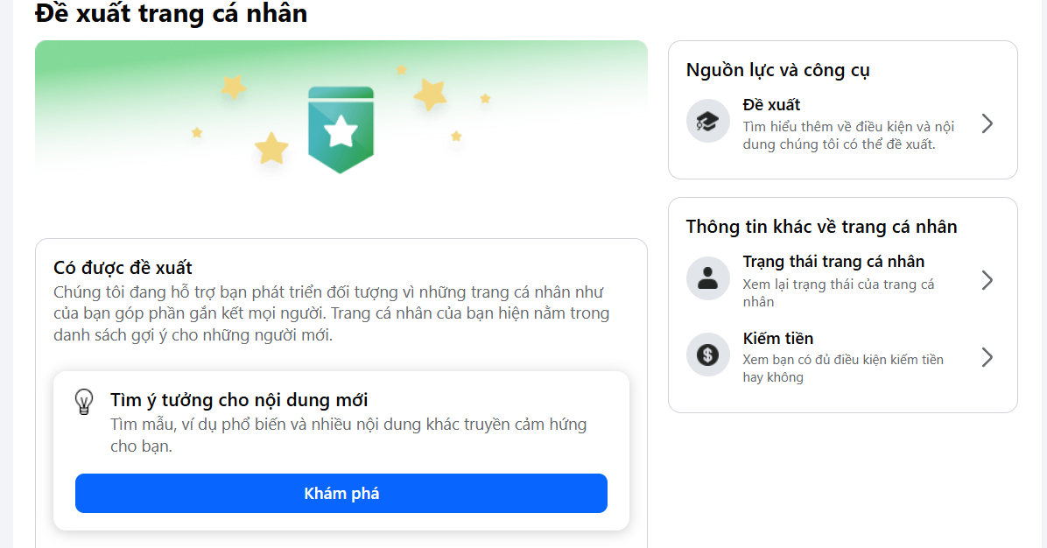Click the "Tìm ý tưởng cho nội dung mới" heading

point(239,401)
